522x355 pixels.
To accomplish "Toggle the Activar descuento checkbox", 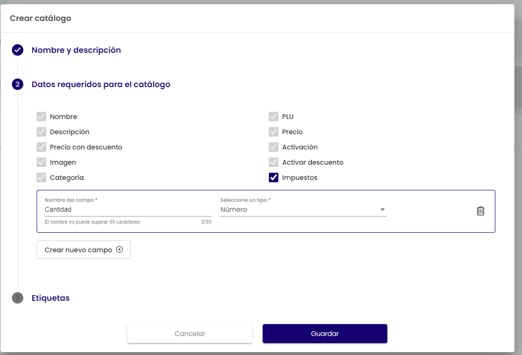I will coord(274,162).
